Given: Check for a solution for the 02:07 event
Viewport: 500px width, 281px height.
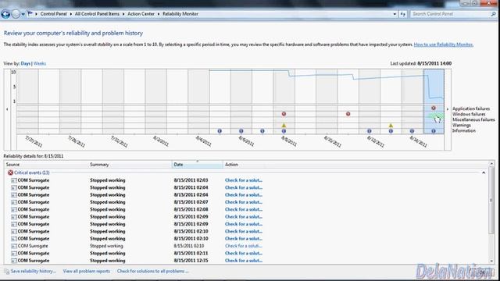Looking at the screenshot, I should click(244, 202).
